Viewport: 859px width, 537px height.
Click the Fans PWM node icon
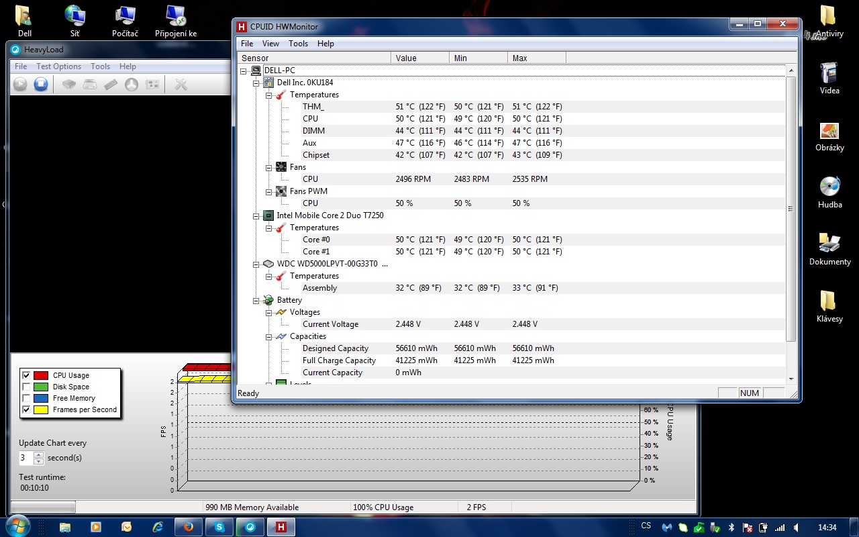tap(281, 191)
